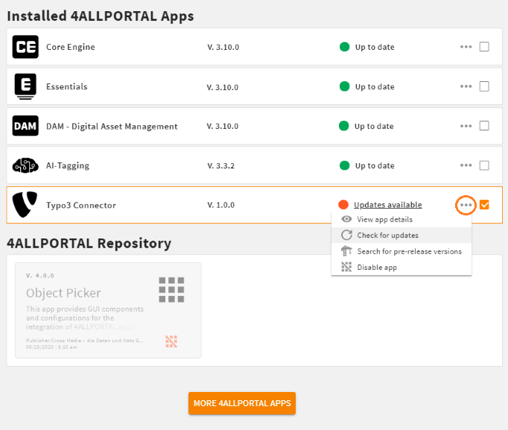Click the green status dot for DAM
The height and width of the screenshot is (430, 508).
point(343,126)
